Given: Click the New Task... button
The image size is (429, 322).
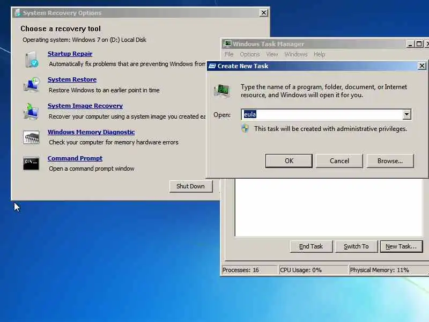Looking at the screenshot, I should (x=401, y=246).
